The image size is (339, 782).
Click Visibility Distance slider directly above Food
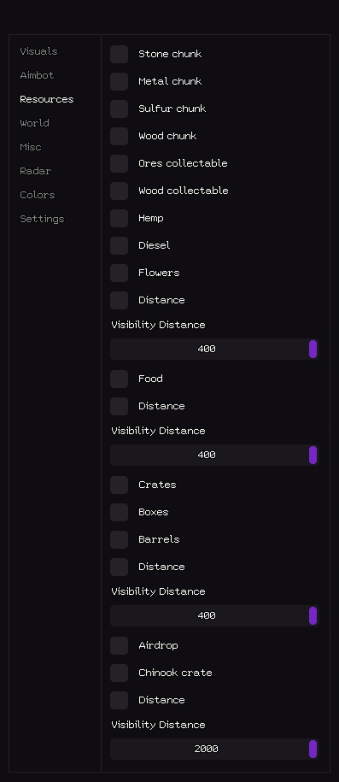(214, 349)
